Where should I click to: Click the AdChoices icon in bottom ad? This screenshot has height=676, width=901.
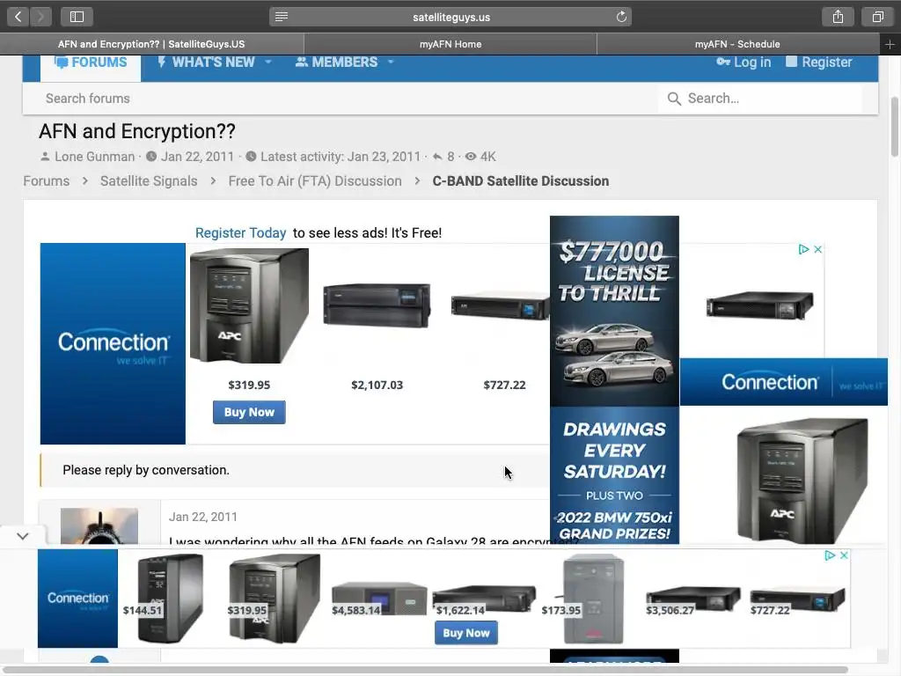click(830, 555)
